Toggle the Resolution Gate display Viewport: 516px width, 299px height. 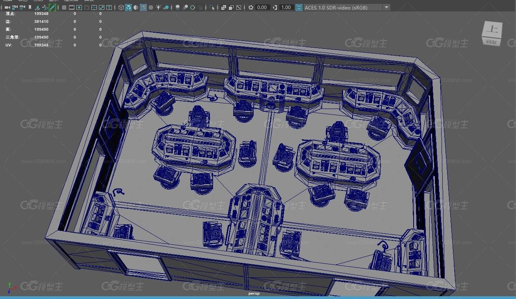point(79,7)
